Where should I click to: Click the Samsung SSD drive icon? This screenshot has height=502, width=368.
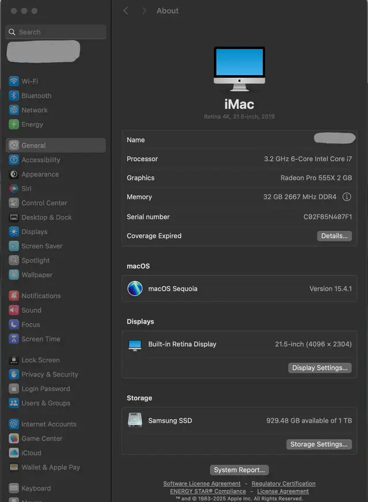[x=135, y=420]
